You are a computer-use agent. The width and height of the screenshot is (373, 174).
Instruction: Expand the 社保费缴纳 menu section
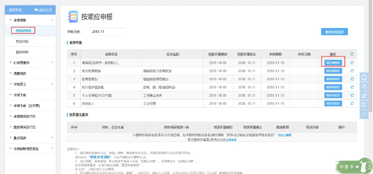(x=52, y=62)
